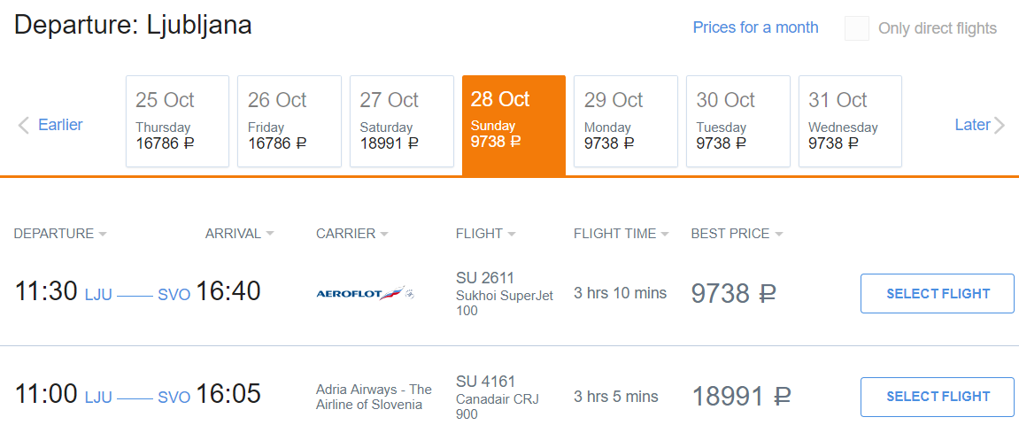This screenshot has width=1019, height=425.
Task: Sort by Flight column arrow
Action: coord(512,235)
